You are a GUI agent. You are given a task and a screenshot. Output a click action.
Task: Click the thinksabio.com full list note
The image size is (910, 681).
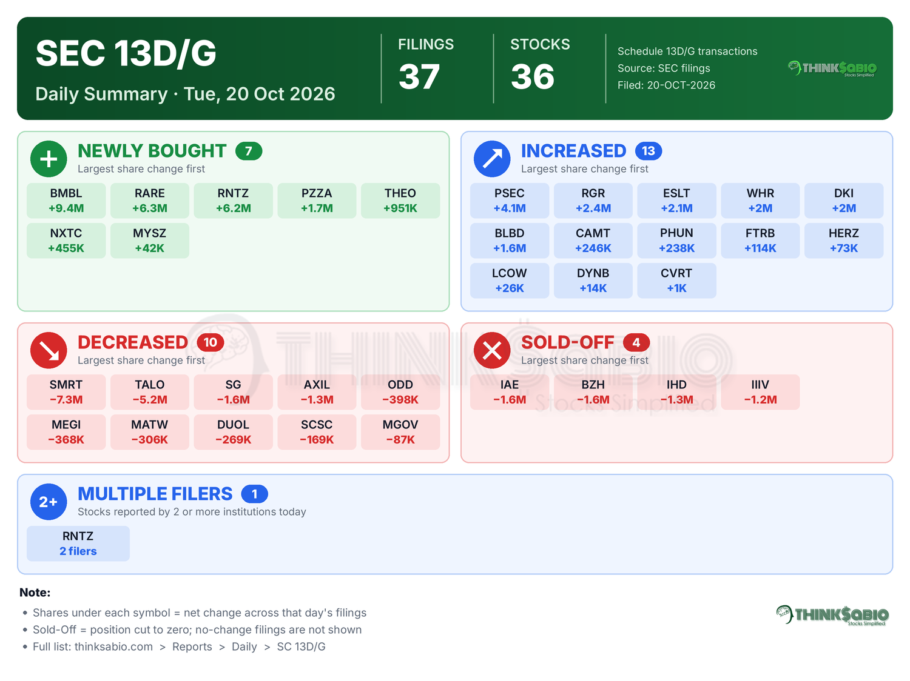[x=179, y=646]
